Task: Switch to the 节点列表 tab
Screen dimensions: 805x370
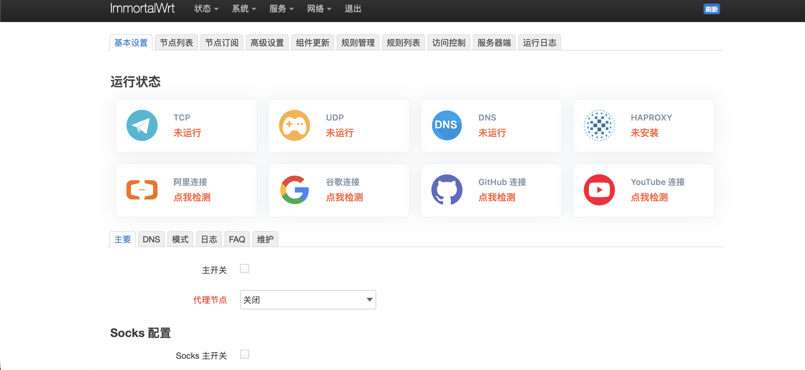Action: [x=176, y=42]
